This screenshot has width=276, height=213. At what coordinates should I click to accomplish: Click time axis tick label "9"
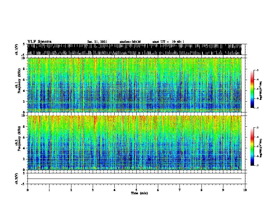tap(223, 190)
